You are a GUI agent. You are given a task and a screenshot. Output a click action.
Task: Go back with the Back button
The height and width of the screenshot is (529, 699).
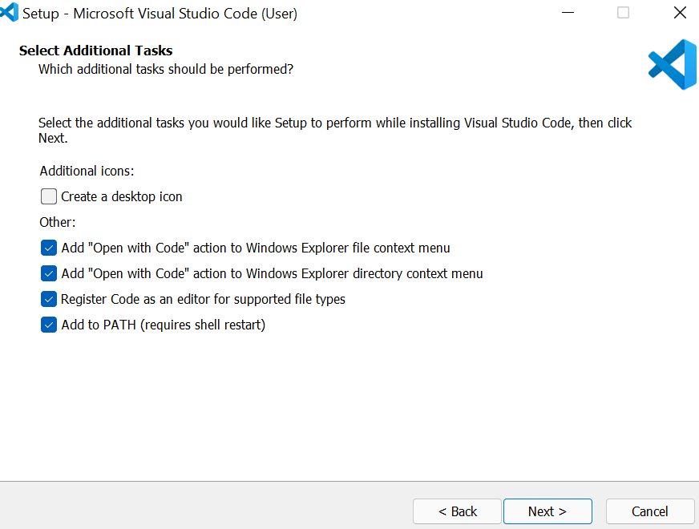click(x=458, y=511)
